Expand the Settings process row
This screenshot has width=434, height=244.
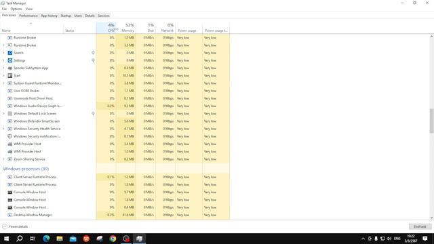click(3, 60)
